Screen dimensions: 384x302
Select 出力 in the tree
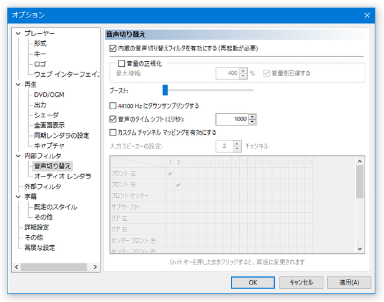pos(40,105)
